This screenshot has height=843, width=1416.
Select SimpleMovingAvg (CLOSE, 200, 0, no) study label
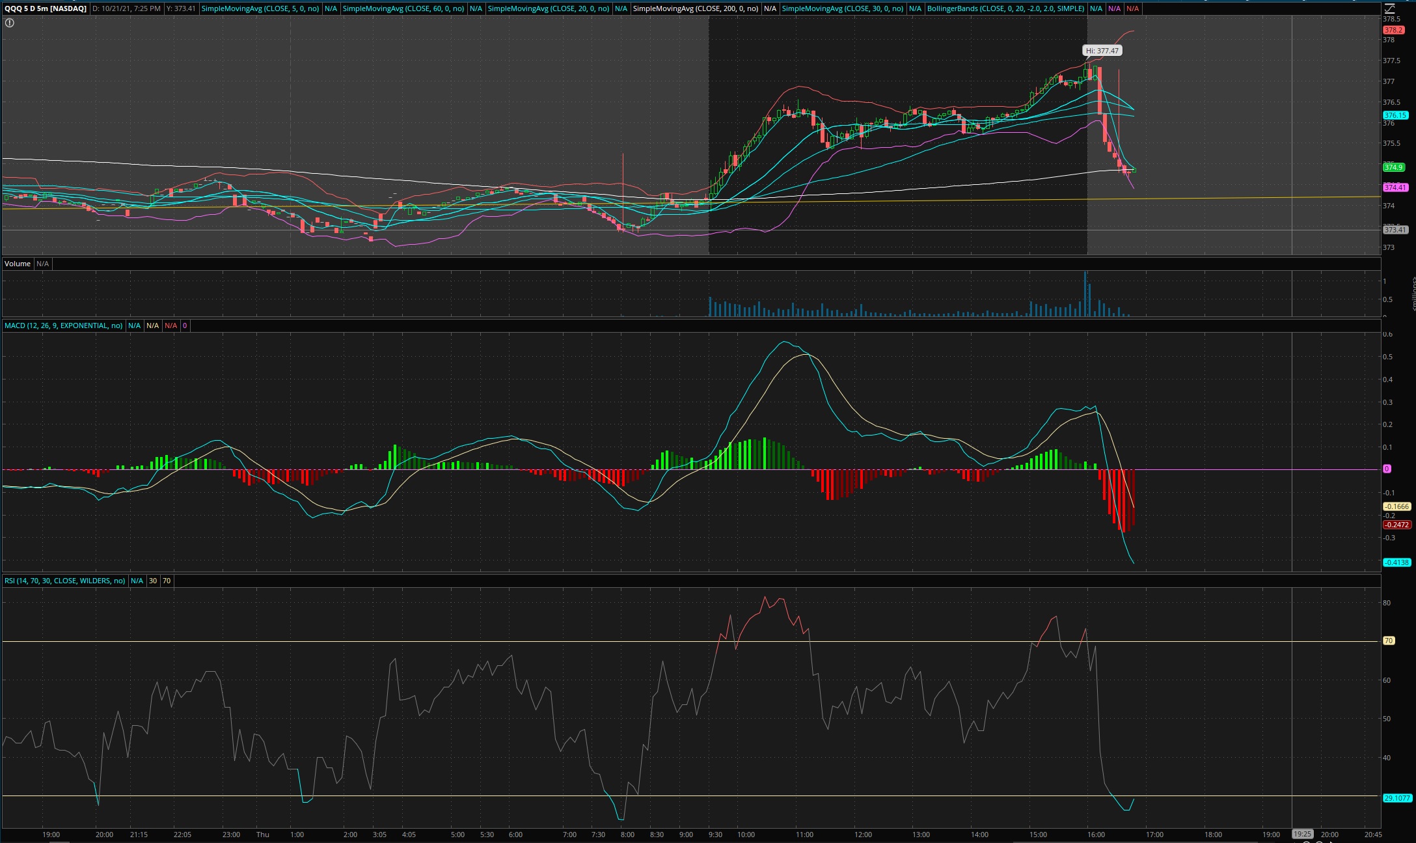(696, 8)
